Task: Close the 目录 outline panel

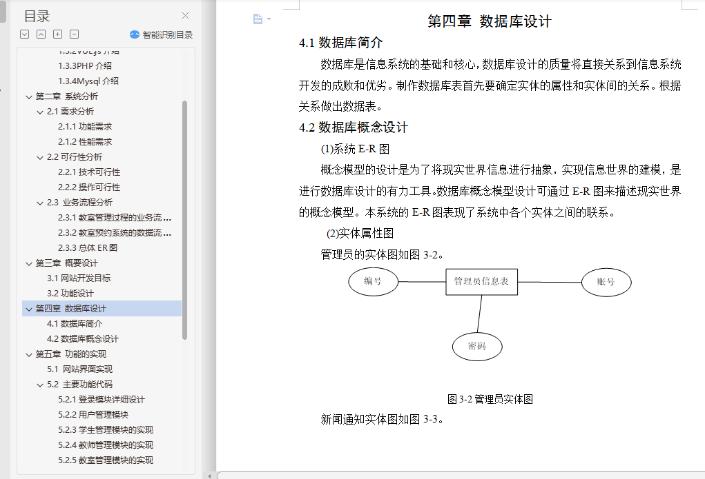Action: tap(185, 16)
